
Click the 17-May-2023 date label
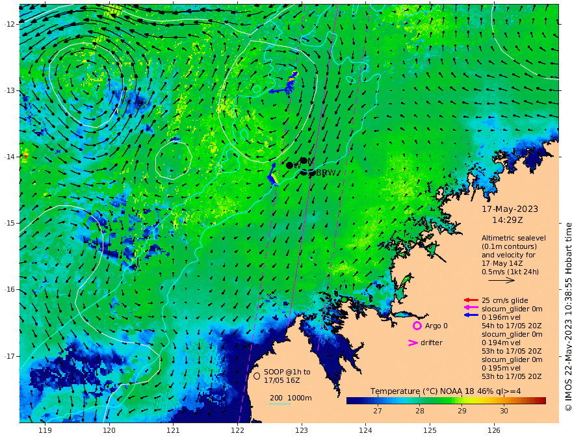510,209
